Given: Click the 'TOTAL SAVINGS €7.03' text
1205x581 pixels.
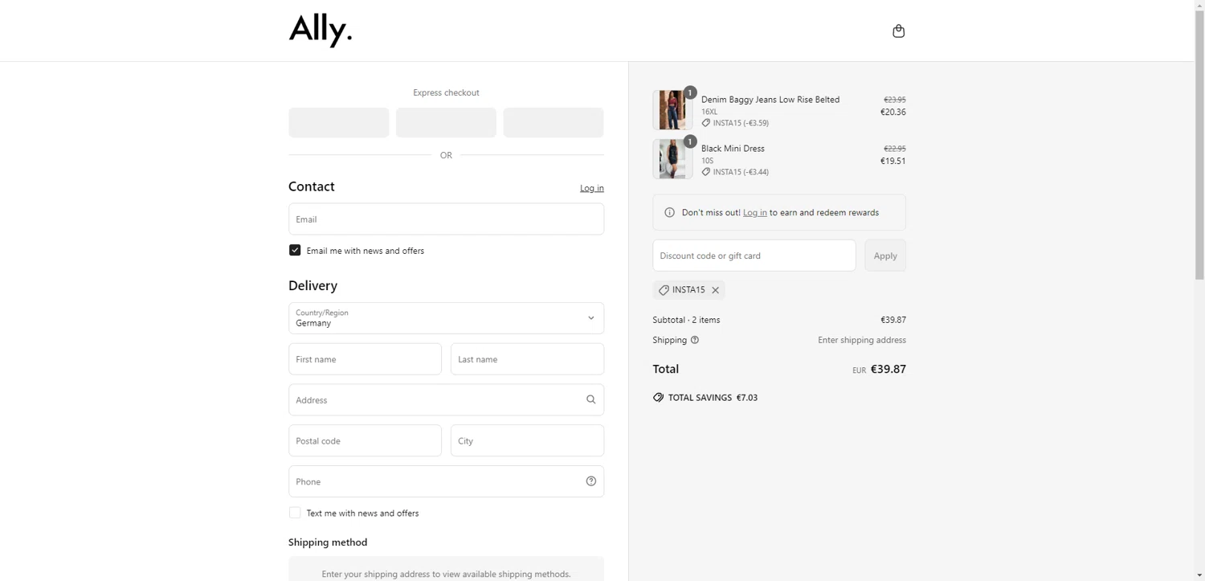Looking at the screenshot, I should (713, 398).
